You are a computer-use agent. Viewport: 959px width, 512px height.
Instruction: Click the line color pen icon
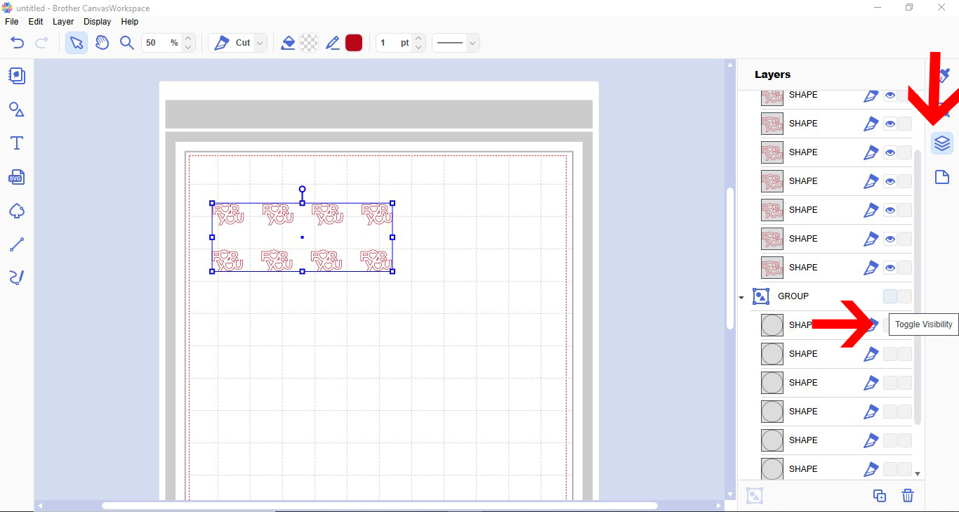pyautogui.click(x=333, y=43)
